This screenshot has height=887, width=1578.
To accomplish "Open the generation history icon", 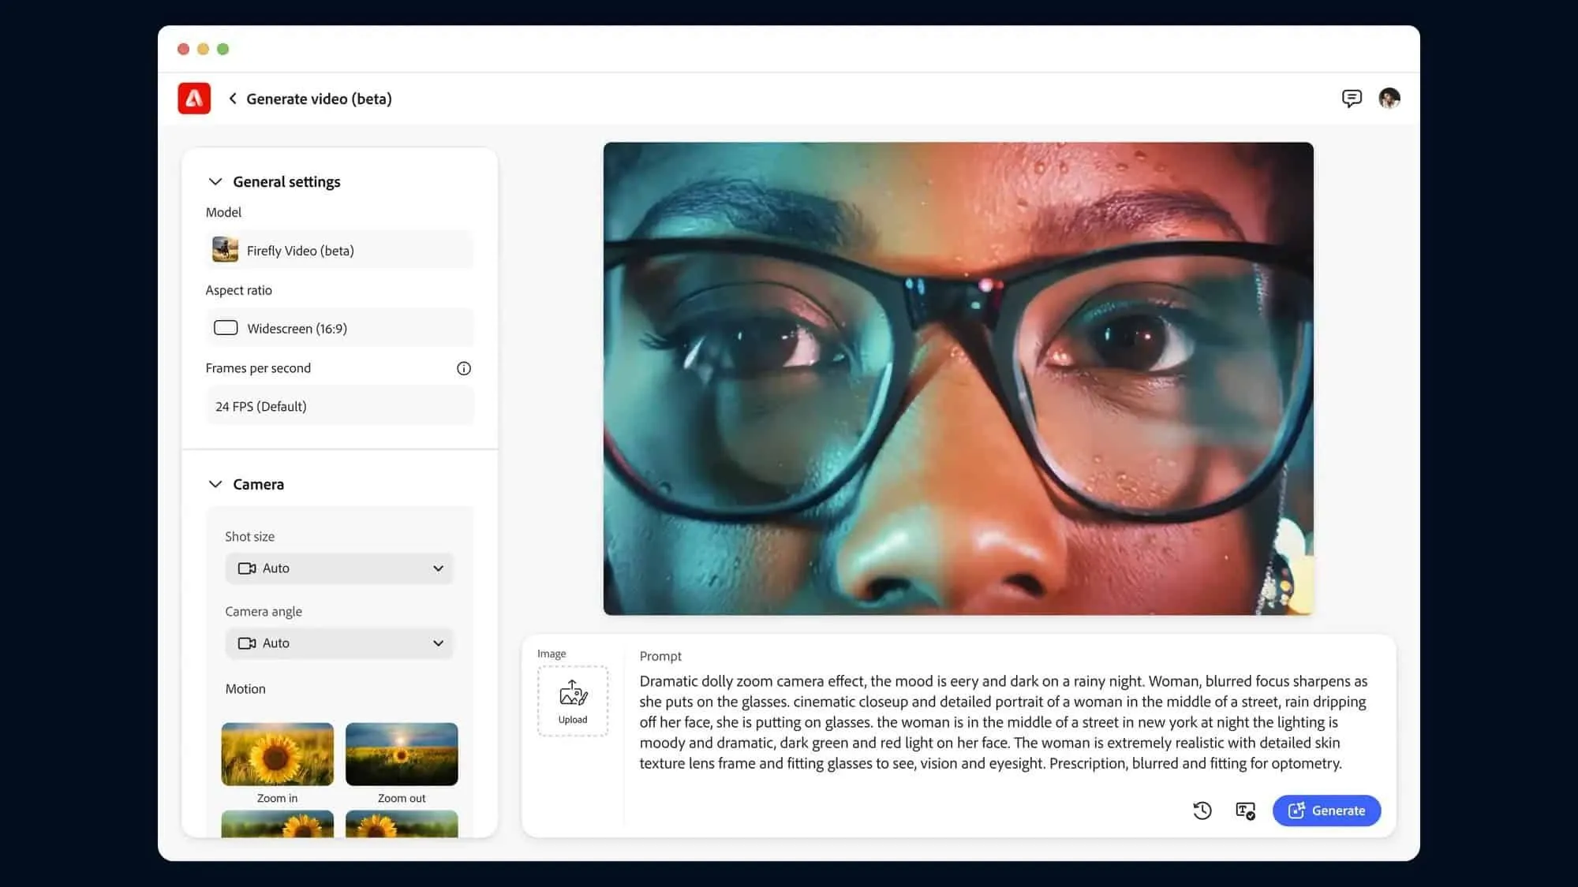I will pos(1202,810).
